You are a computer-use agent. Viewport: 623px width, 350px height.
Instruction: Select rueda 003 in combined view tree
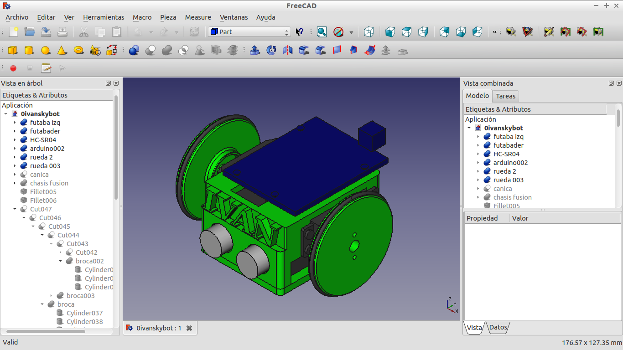point(509,180)
